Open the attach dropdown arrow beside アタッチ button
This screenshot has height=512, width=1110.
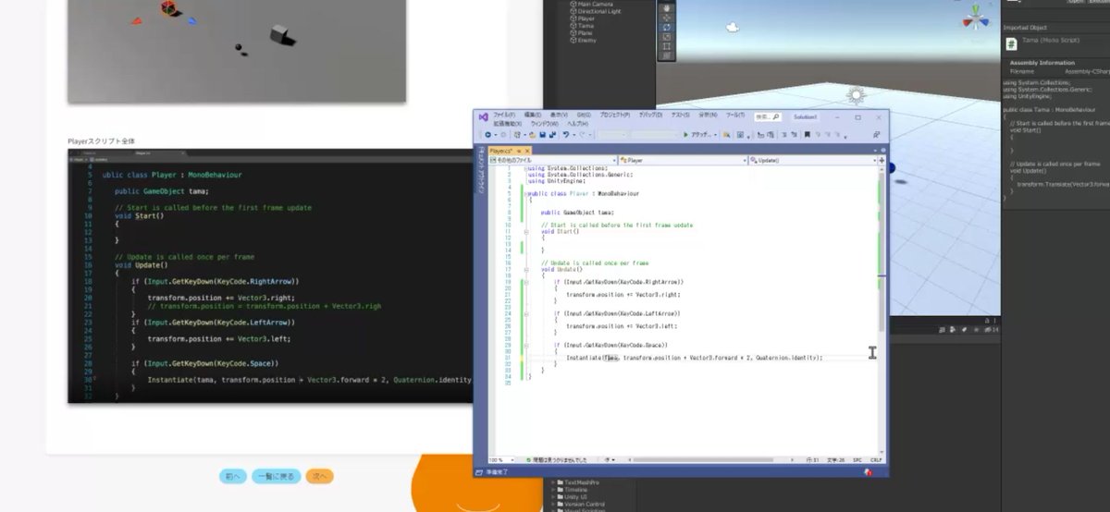(715, 135)
